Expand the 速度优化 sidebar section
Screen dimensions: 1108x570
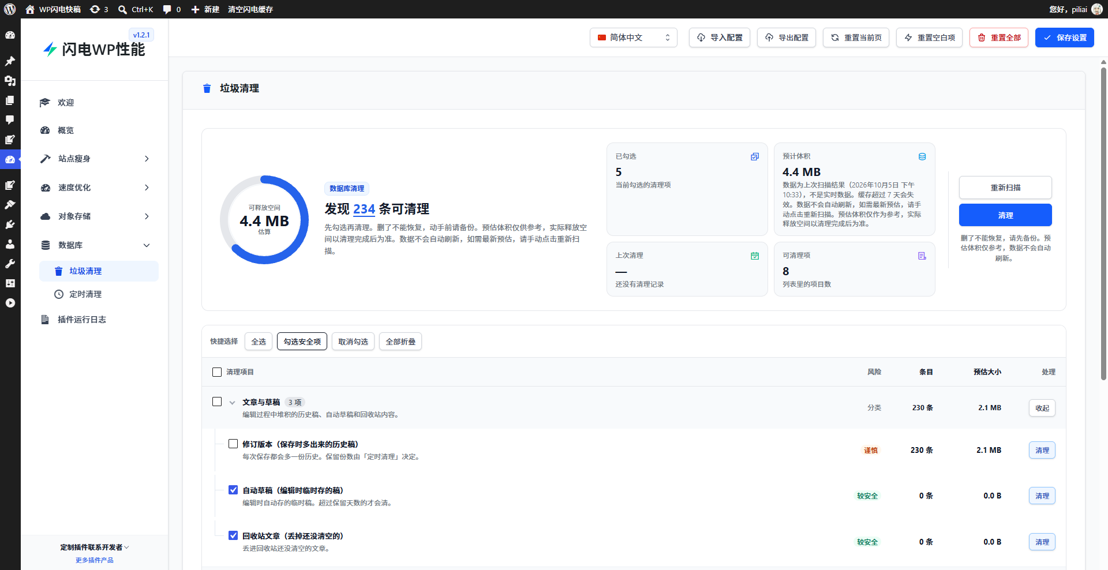[x=96, y=187]
